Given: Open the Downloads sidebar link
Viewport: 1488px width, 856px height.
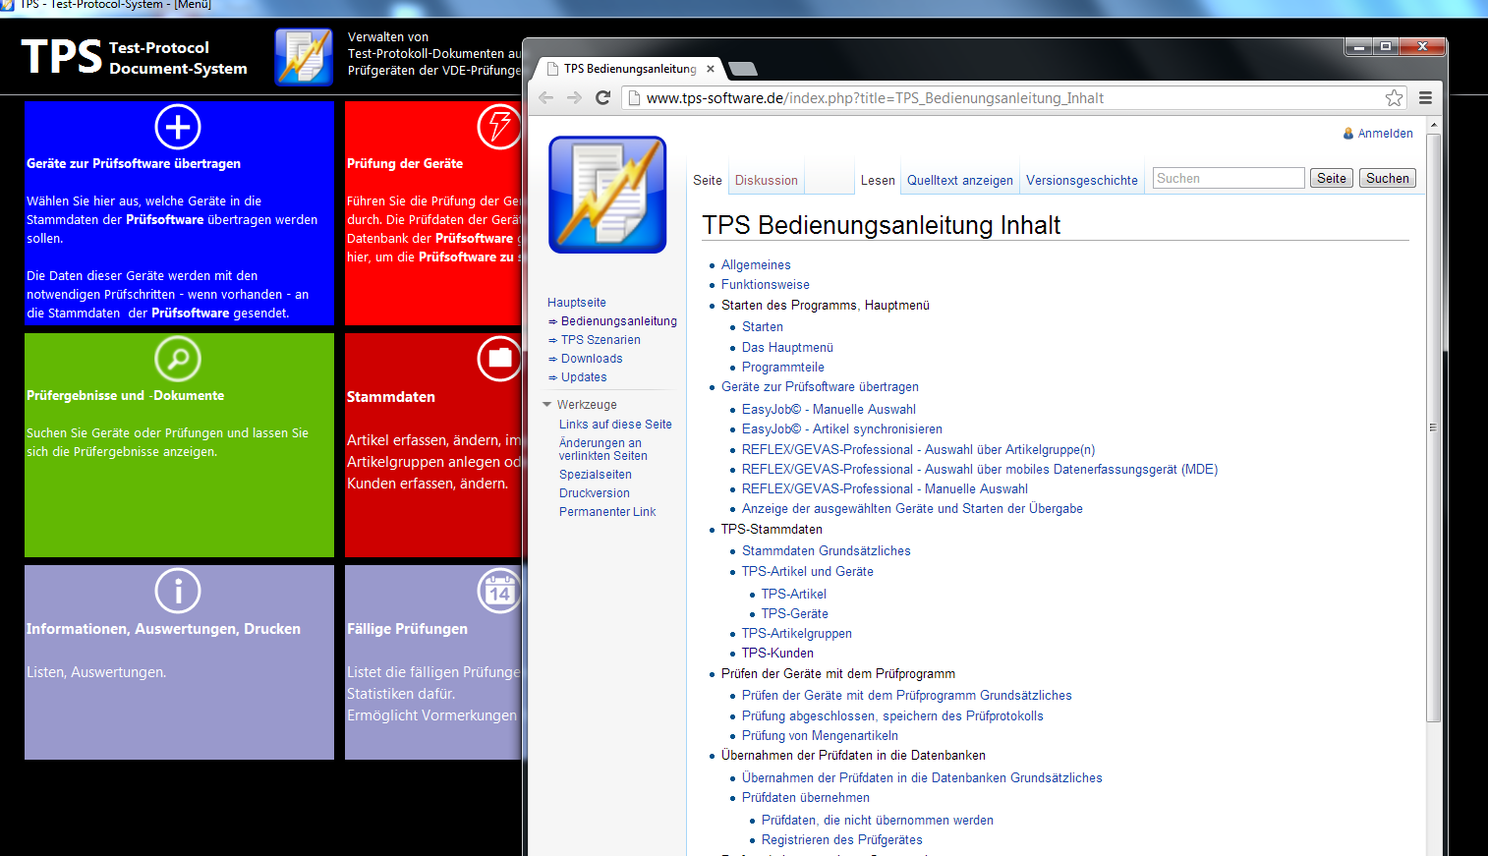Looking at the screenshot, I should 592,359.
